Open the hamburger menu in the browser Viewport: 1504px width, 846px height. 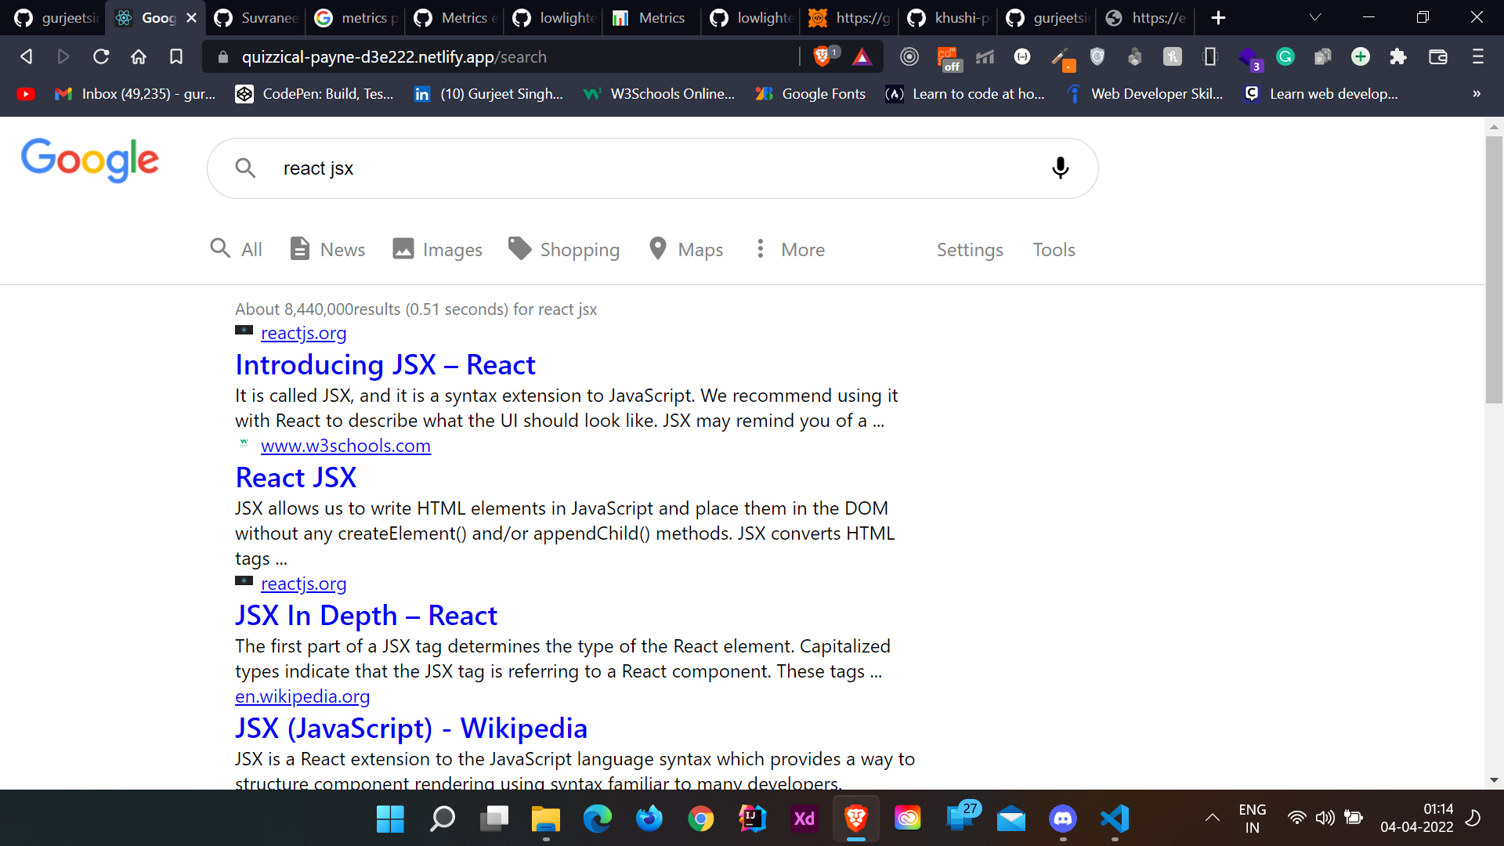pyautogui.click(x=1478, y=56)
